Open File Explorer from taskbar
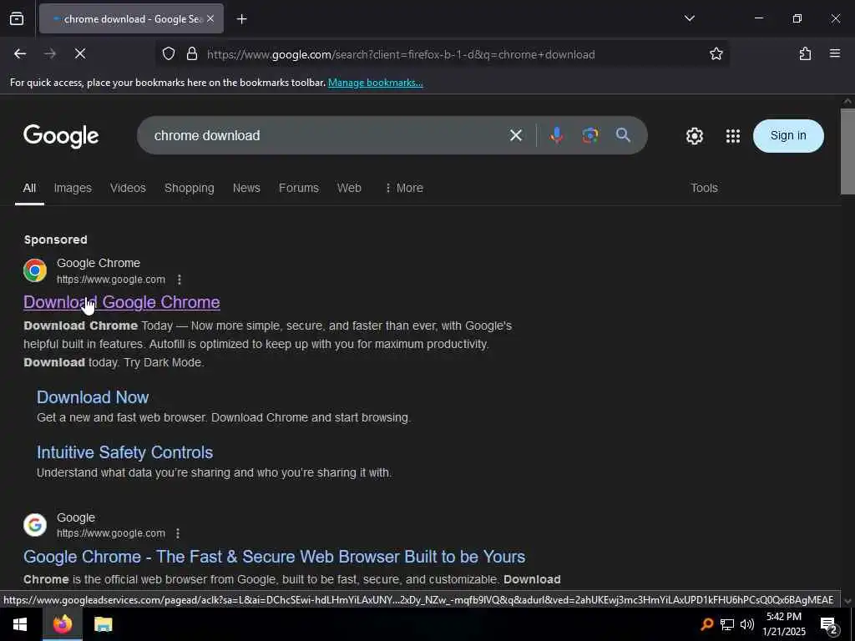Image resolution: width=855 pixels, height=641 pixels. click(x=103, y=624)
